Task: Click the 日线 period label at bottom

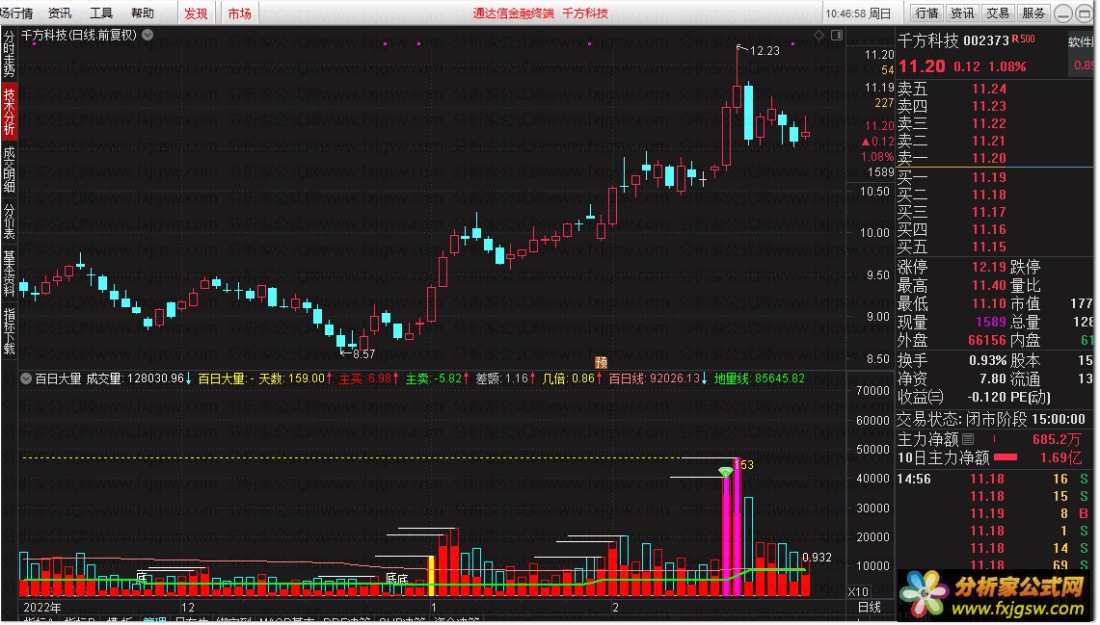Action: coord(870,608)
